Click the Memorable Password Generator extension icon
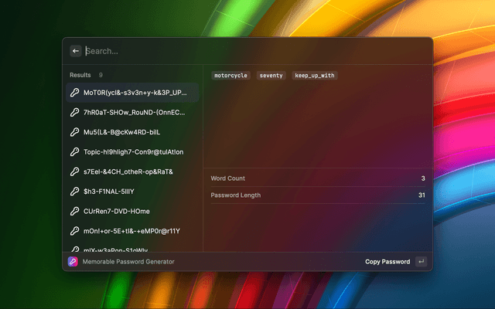 (73, 262)
